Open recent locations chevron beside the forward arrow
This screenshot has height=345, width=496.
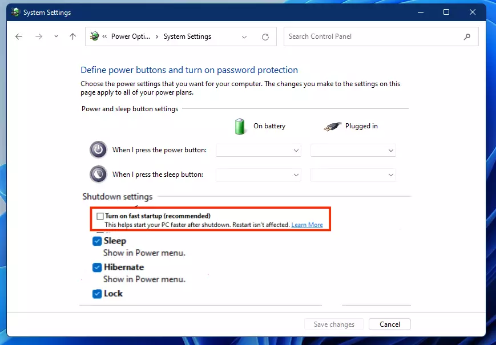56,36
